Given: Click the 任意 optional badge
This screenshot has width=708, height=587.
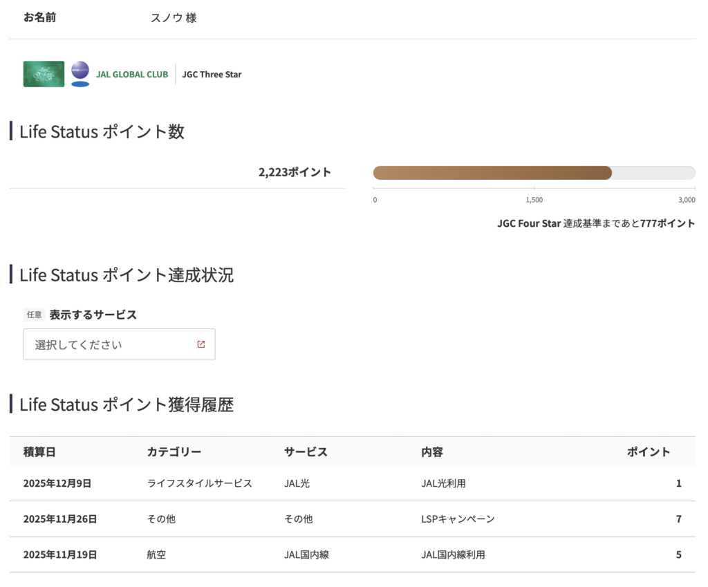Looking at the screenshot, I should click(x=34, y=315).
